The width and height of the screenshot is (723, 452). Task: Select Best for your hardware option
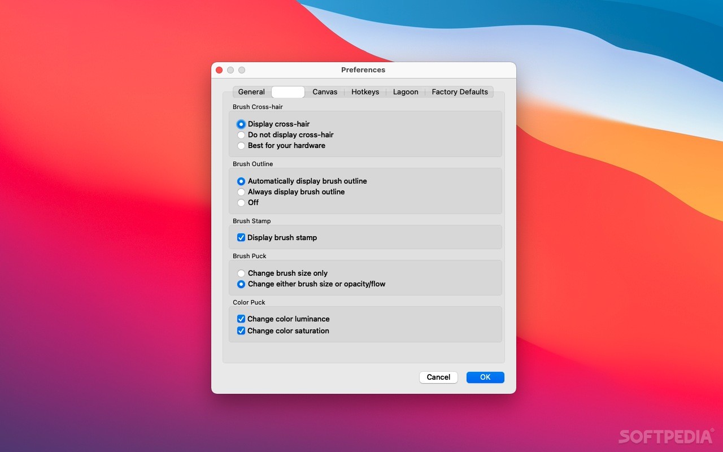click(241, 146)
